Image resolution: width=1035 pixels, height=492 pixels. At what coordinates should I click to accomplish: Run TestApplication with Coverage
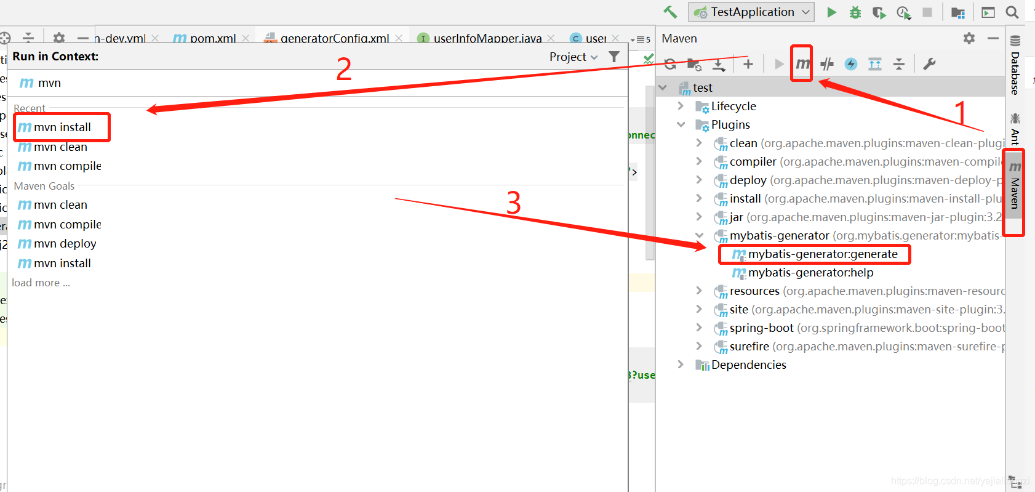click(879, 12)
